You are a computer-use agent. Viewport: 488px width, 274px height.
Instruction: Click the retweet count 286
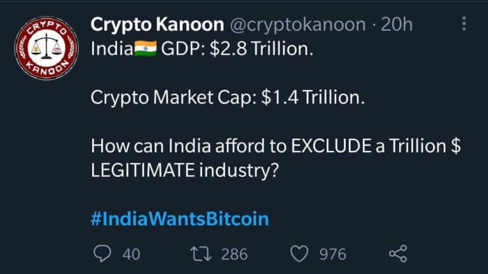[x=234, y=254]
